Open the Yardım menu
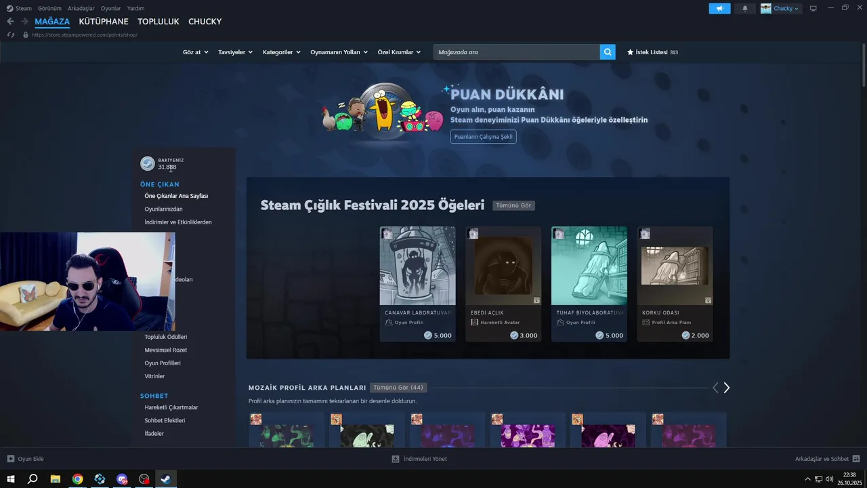Viewport: 867px width, 488px height. (x=135, y=8)
